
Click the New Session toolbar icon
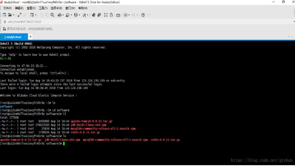4,15
